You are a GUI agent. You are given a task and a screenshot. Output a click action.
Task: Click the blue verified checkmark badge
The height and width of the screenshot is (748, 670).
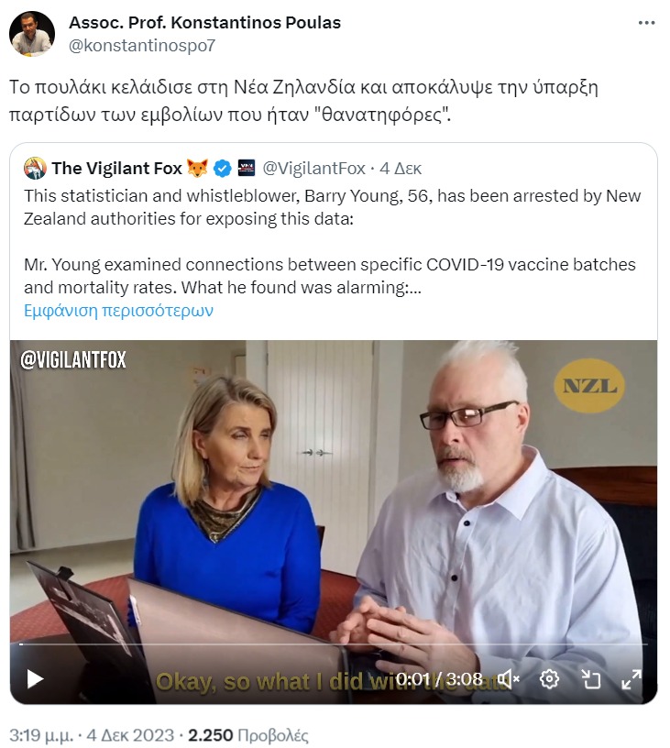click(x=222, y=169)
